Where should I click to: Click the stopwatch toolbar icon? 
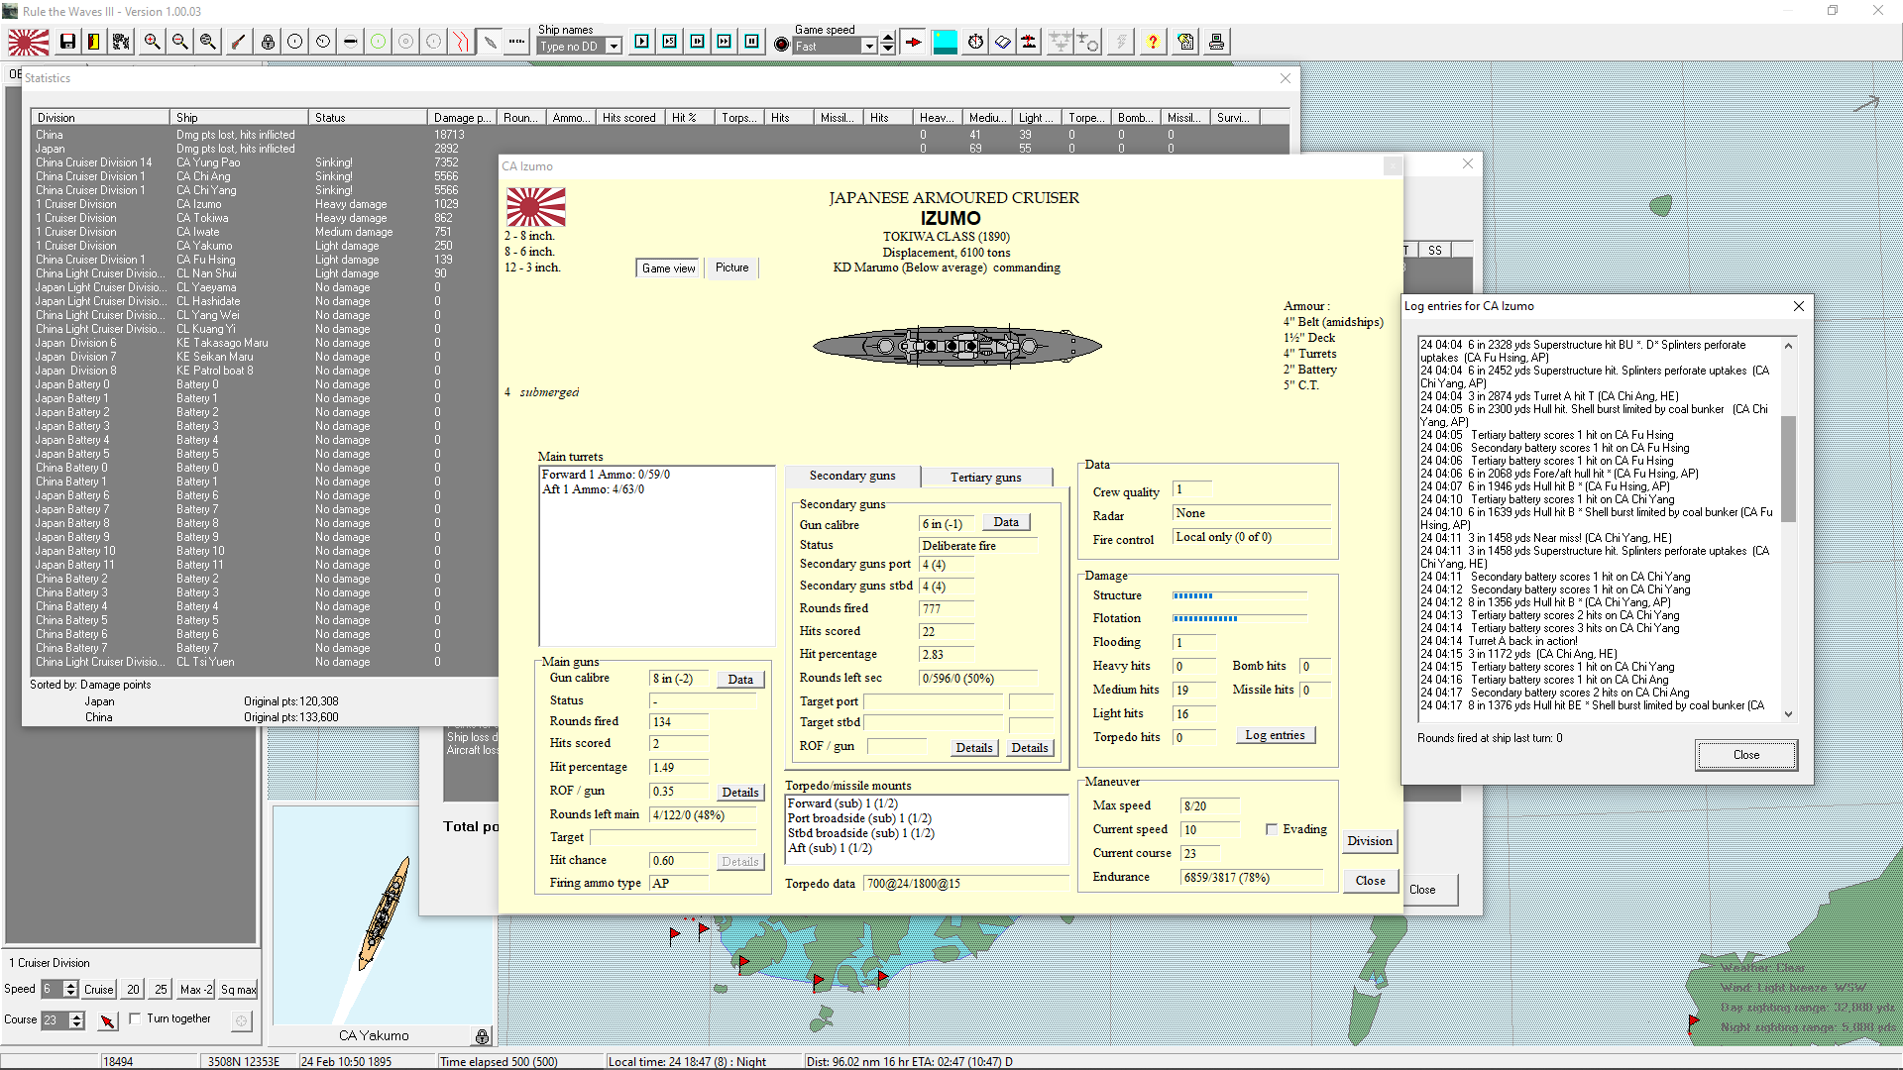coord(975,42)
